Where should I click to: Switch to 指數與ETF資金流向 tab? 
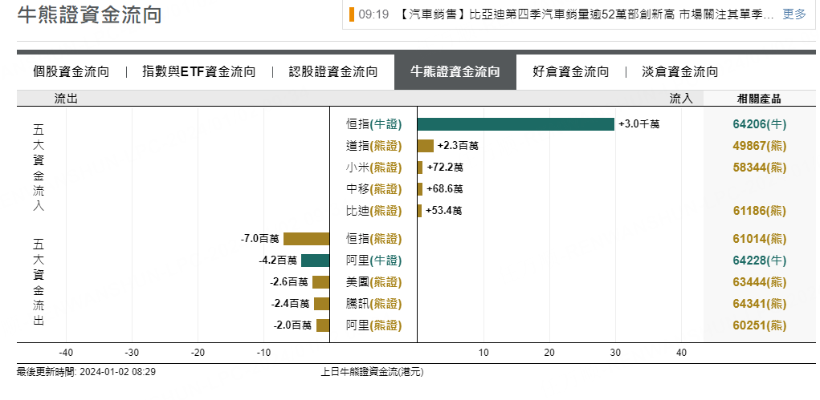198,71
